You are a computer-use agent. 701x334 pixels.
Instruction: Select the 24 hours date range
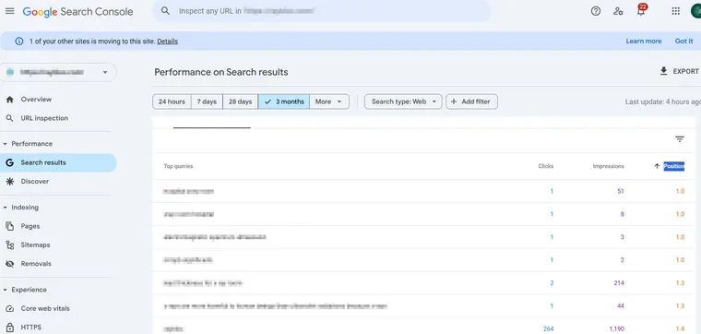pos(172,101)
